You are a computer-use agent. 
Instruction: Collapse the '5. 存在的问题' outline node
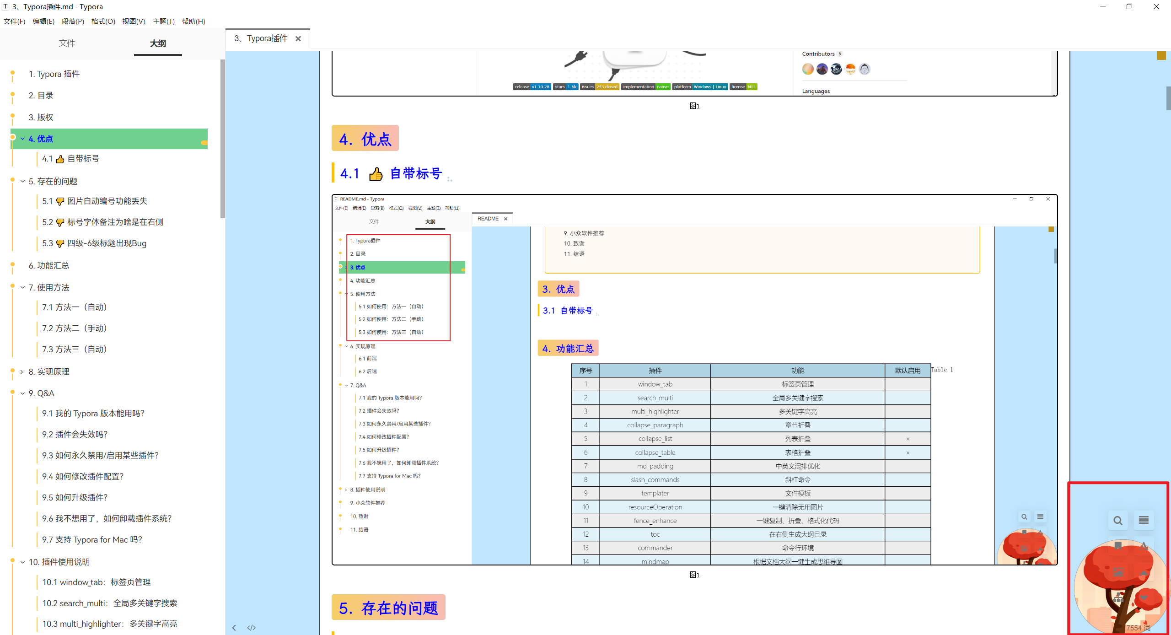(22, 181)
